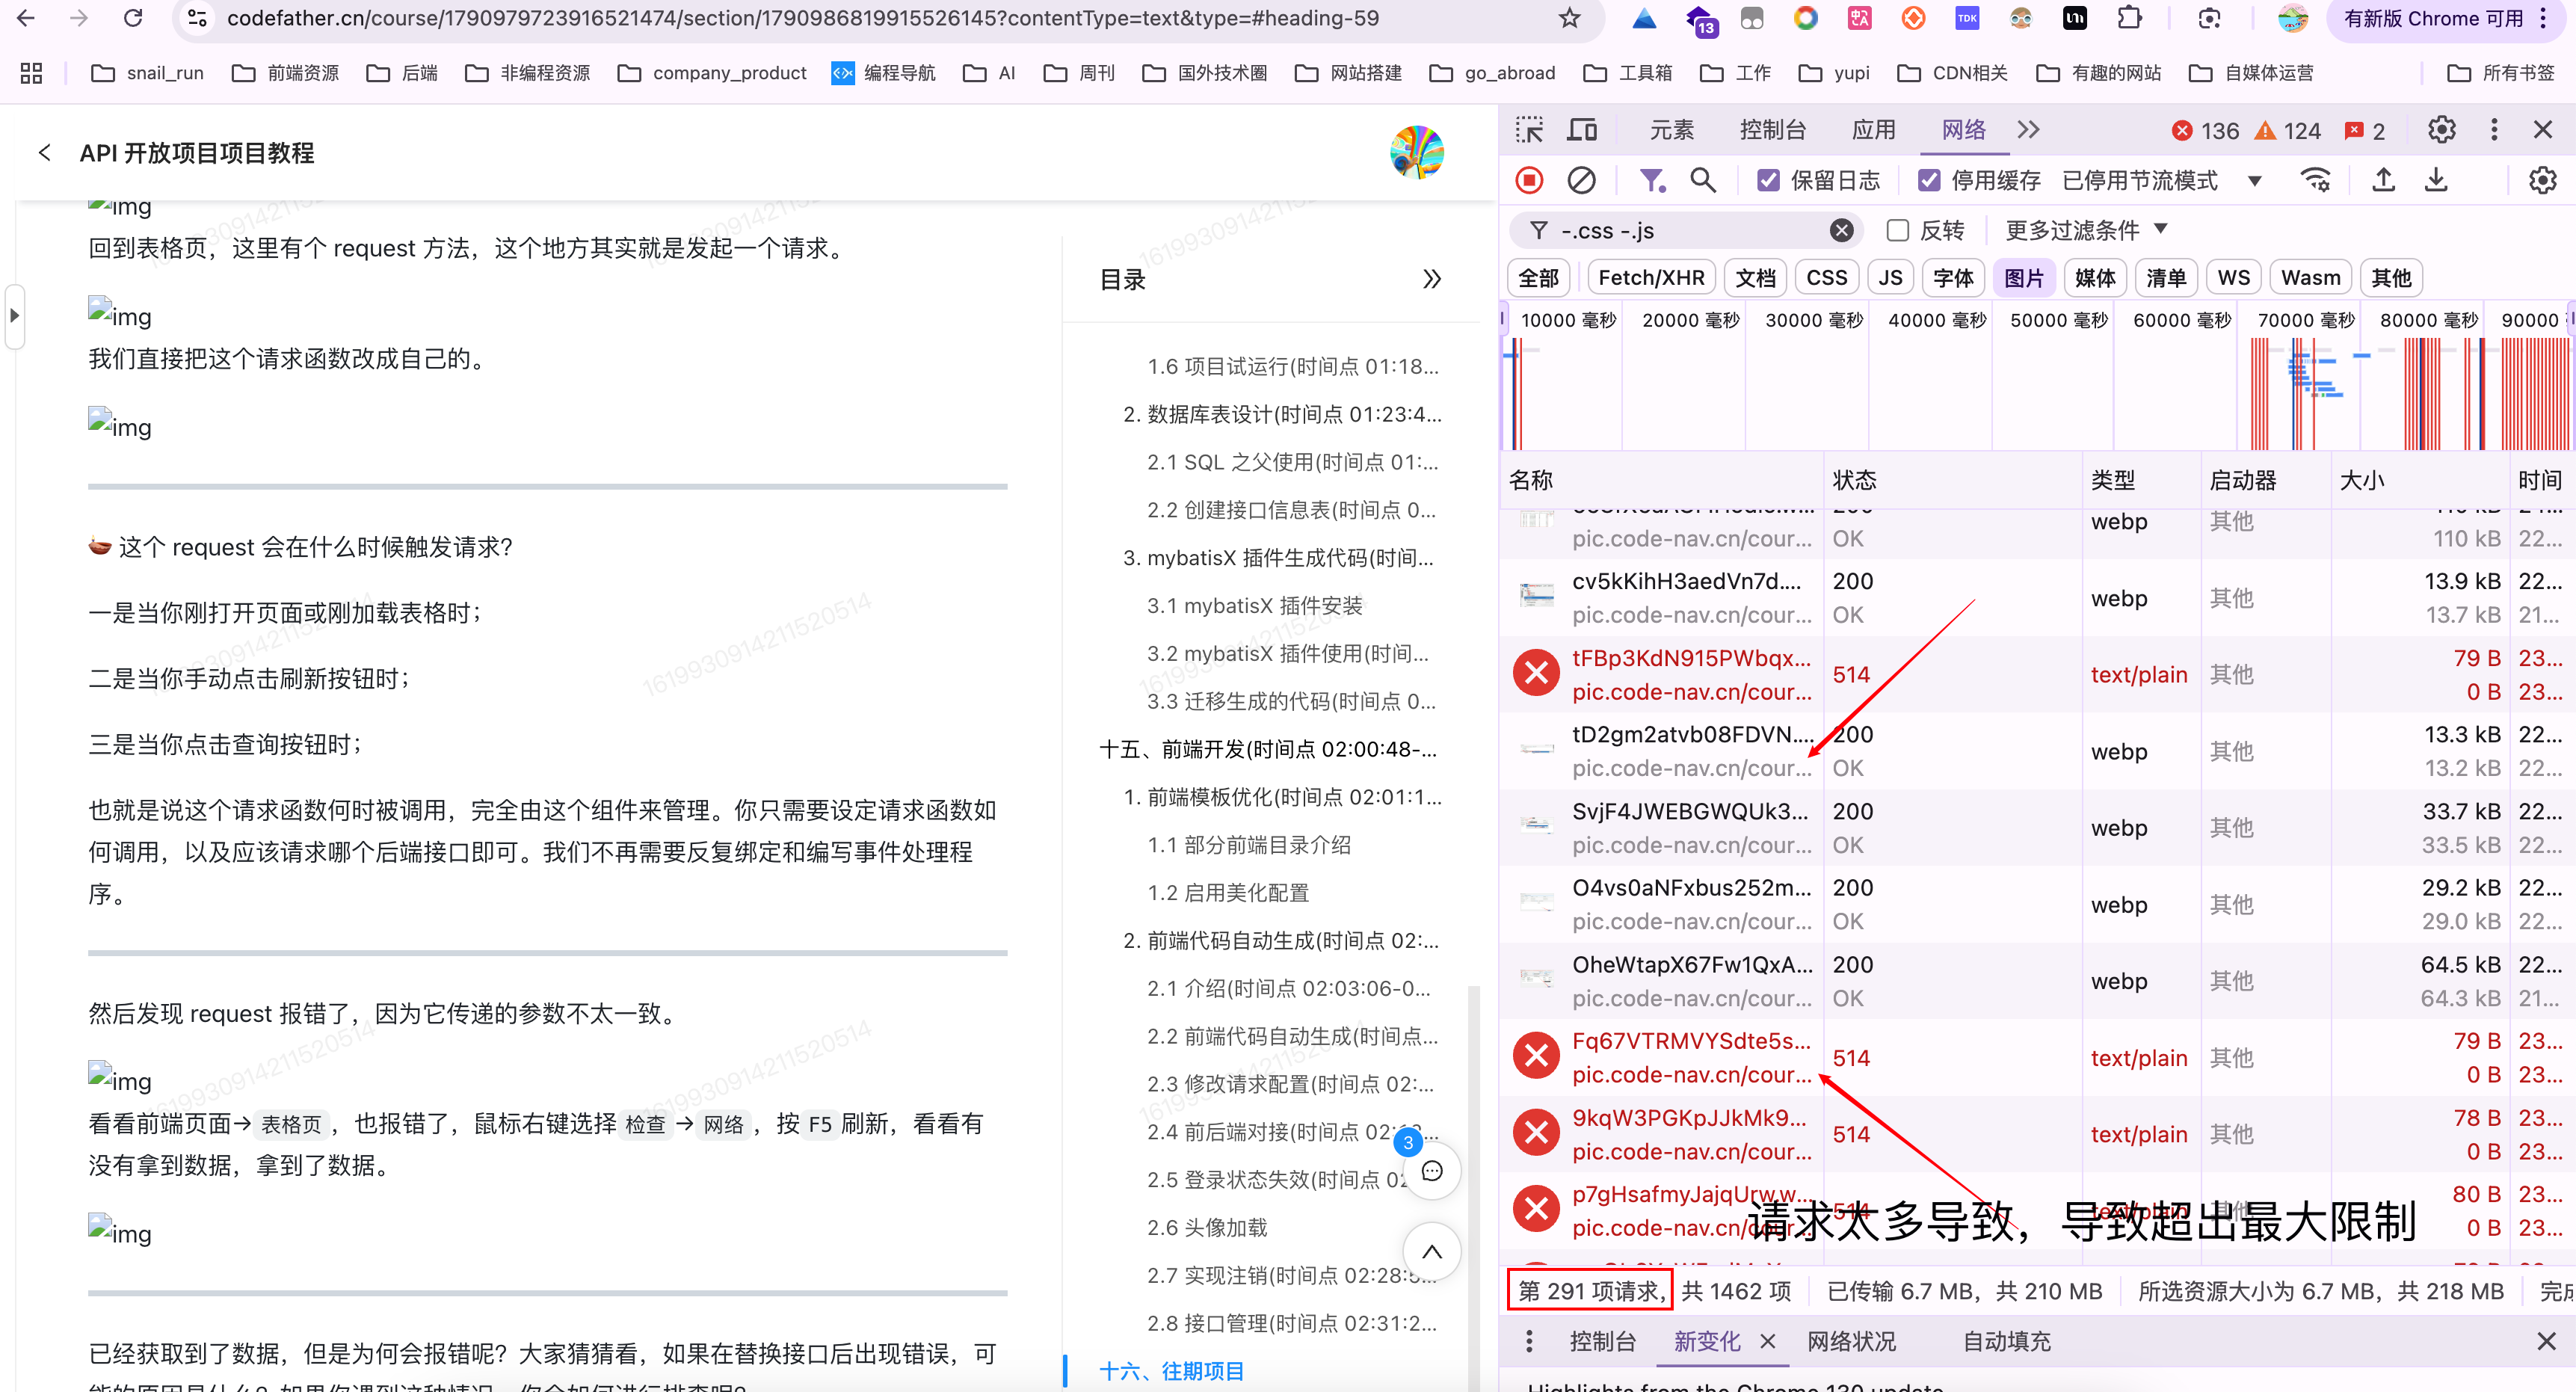Image resolution: width=2576 pixels, height=1392 pixels.
Task: Toggle device toolbar icon in DevTools
Action: pyautogui.click(x=1582, y=130)
